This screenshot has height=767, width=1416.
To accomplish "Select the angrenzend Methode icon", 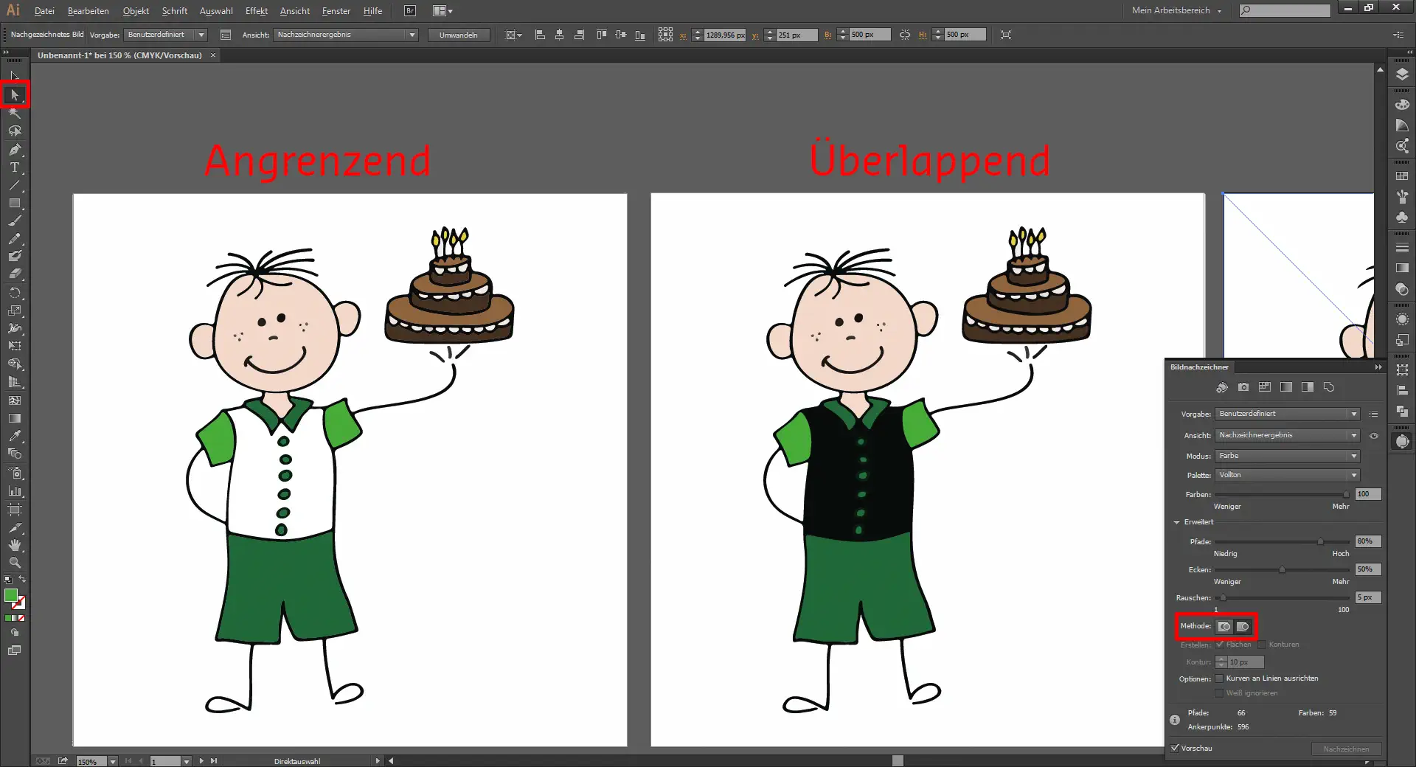I will pos(1224,626).
